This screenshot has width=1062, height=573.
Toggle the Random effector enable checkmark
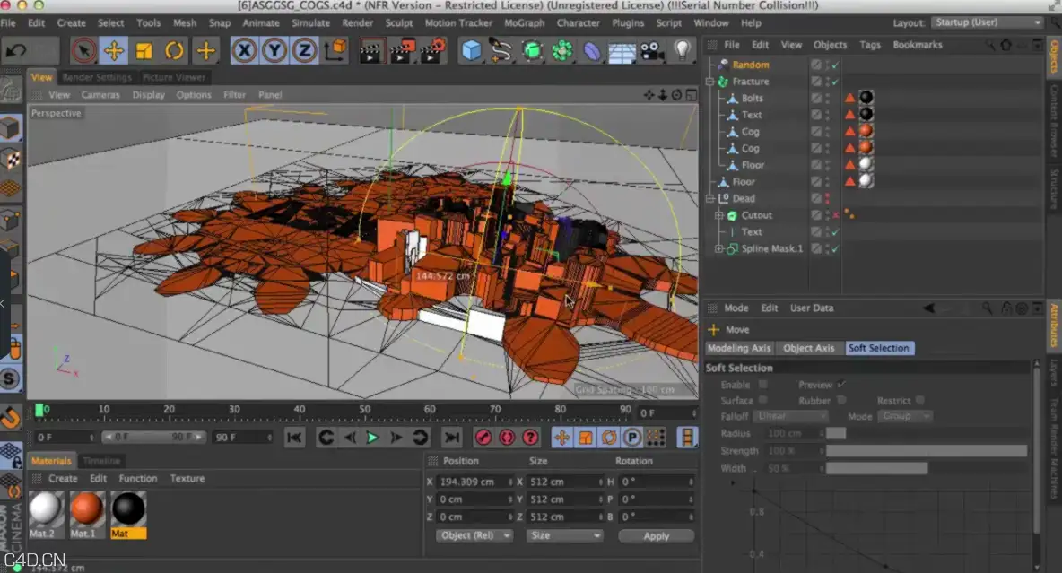tap(835, 65)
